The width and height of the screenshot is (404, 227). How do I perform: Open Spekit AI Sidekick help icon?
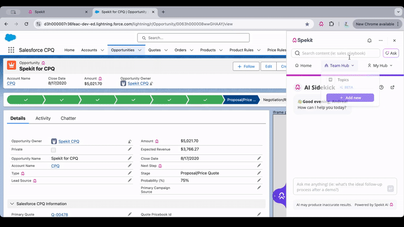point(381,87)
